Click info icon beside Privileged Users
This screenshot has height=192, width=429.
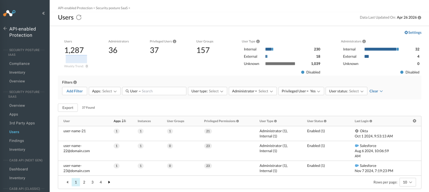pos(175,42)
